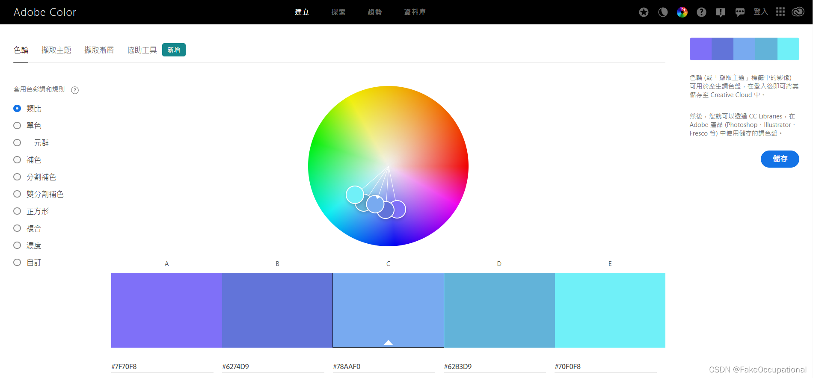813x378 pixels.
Task: Click the cyan handle on color wheel
Action: coord(355,195)
